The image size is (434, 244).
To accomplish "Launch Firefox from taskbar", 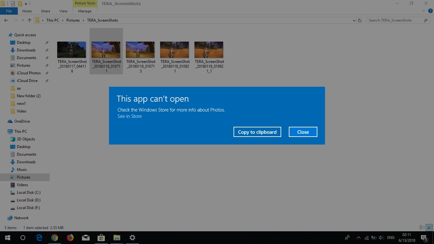I will pos(70,238).
